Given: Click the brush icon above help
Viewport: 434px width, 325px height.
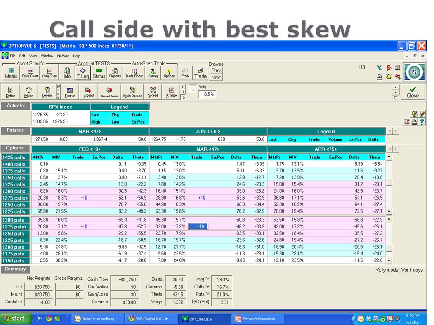Looking at the screenshot, I should click(x=422, y=114).
